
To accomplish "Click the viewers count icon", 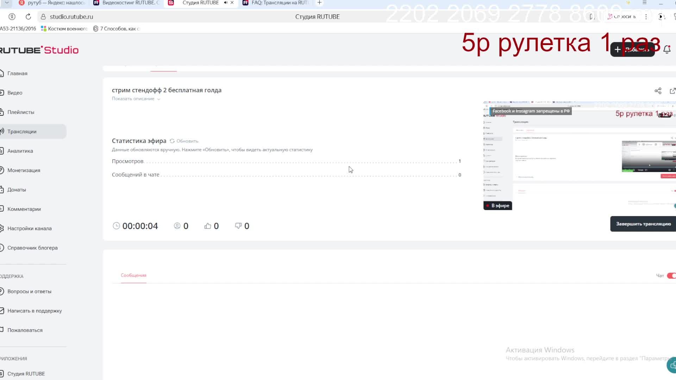I will [x=177, y=226].
